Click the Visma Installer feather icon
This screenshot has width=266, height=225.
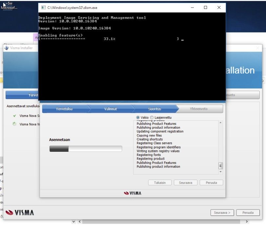pyautogui.click(x=7, y=48)
